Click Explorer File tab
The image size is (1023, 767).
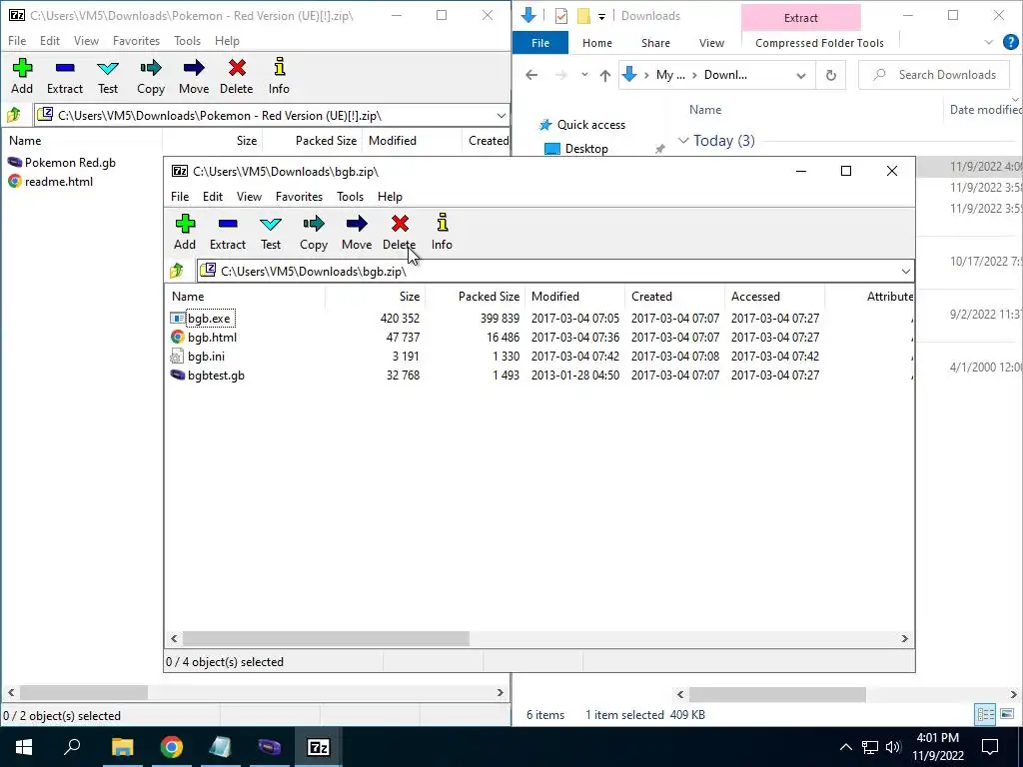coord(540,43)
